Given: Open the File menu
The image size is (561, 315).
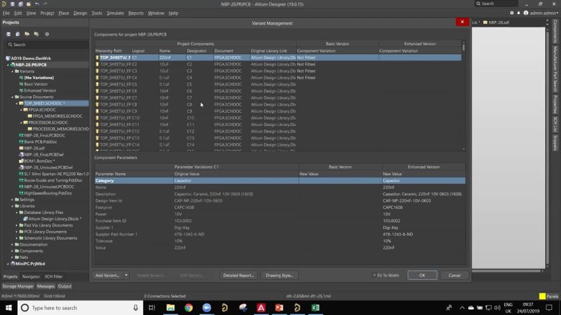Looking at the screenshot, I should click(6, 13).
